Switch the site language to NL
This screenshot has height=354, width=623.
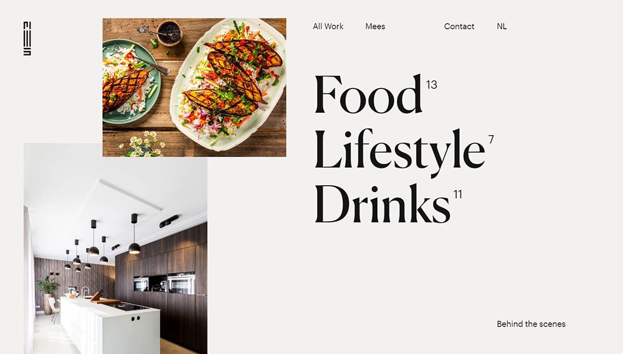pyautogui.click(x=502, y=26)
